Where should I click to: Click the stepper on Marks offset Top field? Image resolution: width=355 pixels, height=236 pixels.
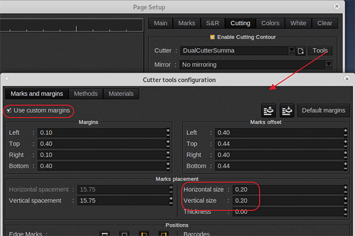tap(346, 144)
